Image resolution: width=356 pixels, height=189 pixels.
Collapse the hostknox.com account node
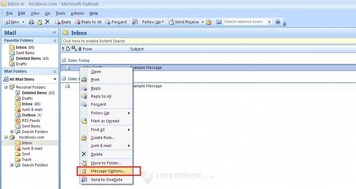pos(6,137)
